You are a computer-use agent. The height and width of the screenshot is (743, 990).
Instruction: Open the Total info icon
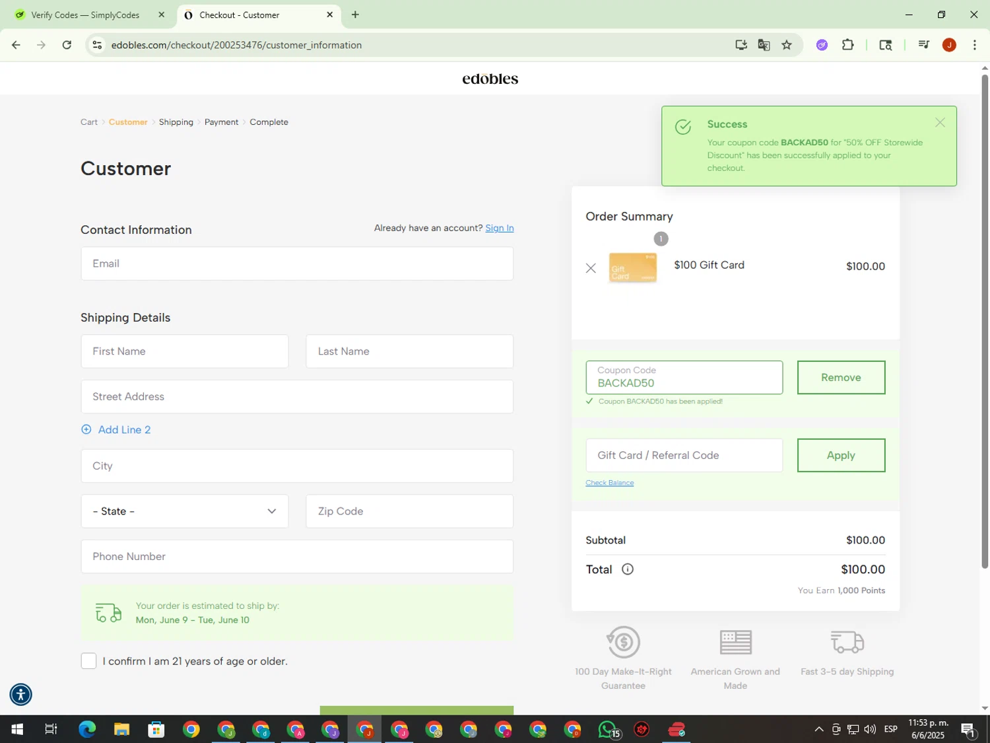pyautogui.click(x=628, y=569)
